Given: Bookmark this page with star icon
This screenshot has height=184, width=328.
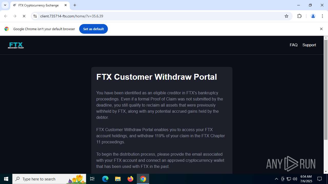Looking at the screenshot, I should (x=286, y=16).
